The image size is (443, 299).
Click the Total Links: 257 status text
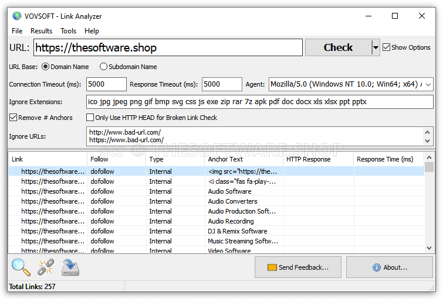point(32,287)
